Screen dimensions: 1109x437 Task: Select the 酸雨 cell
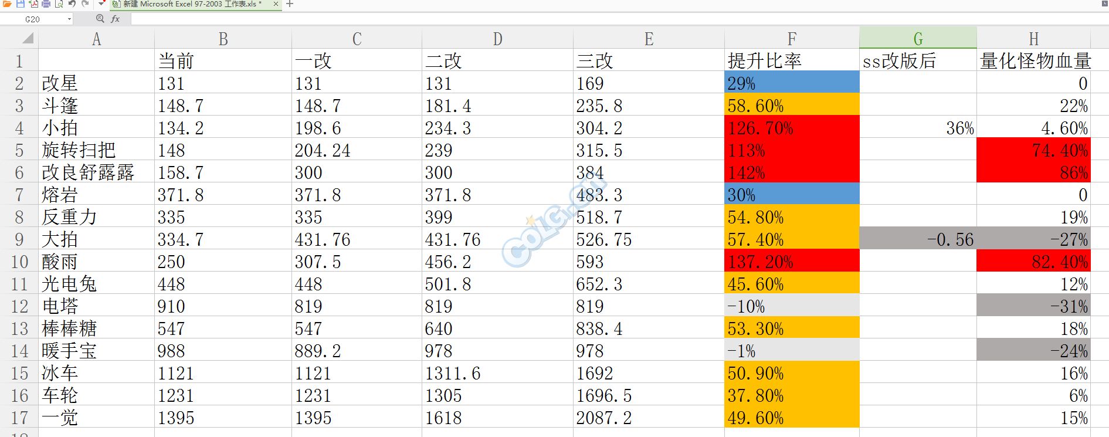[x=96, y=261]
